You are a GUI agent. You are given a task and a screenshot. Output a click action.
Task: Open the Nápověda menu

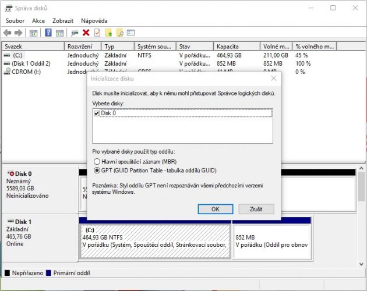(x=94, y=21)
